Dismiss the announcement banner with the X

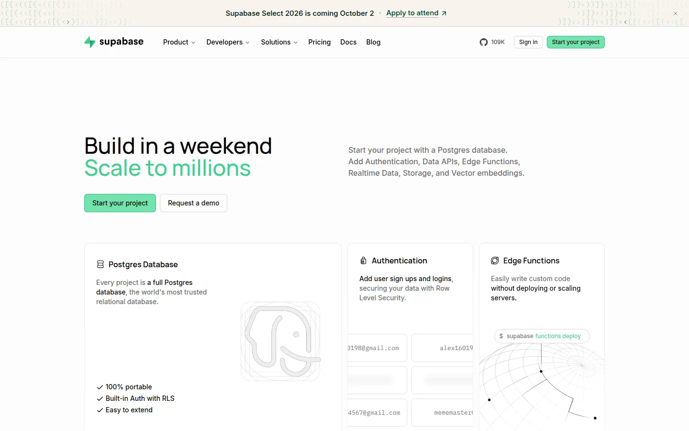[676, 13]
